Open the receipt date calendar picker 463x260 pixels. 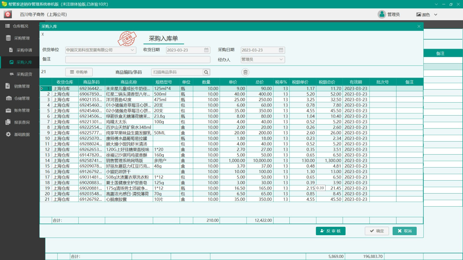coord(206,50)
